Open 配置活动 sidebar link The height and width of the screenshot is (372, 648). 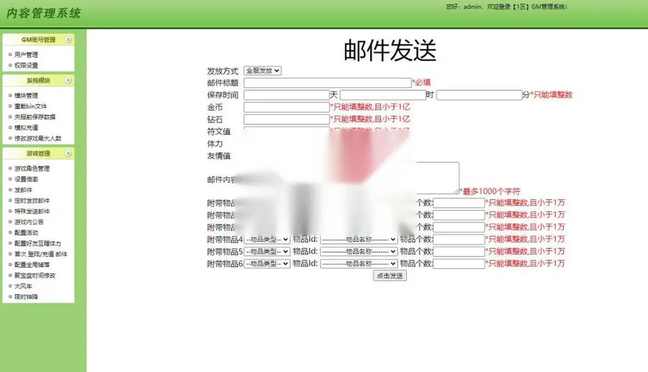click(26, 233)
